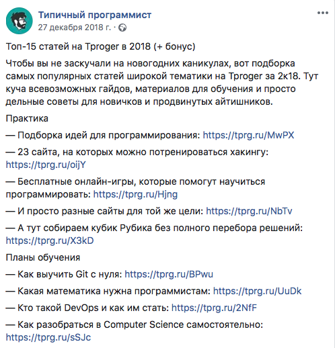The height and width of the screenshot is (348, 335).
Task: Click the public globe privacy icon
Action: 122,28
